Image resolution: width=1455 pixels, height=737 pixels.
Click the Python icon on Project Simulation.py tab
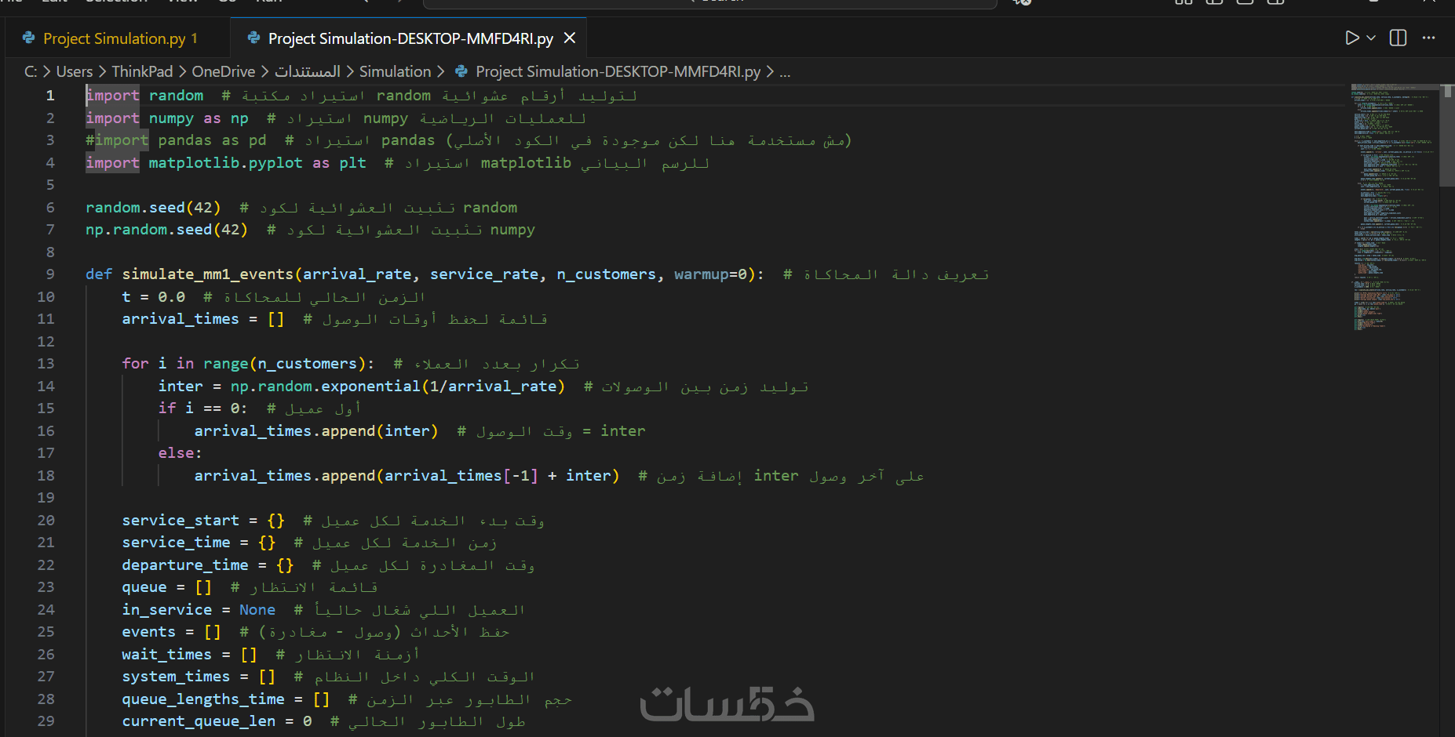pyautogui.click(x=29, y=38)
